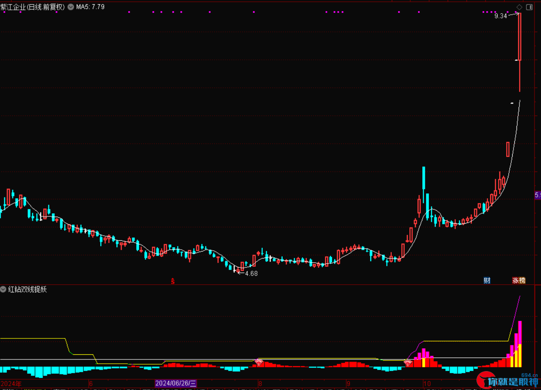541x390 pixels.
Task: Select the red diamond signal before October
Action: pos(408,363)
